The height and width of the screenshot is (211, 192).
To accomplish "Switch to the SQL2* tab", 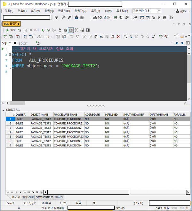I will coord(23,43).
